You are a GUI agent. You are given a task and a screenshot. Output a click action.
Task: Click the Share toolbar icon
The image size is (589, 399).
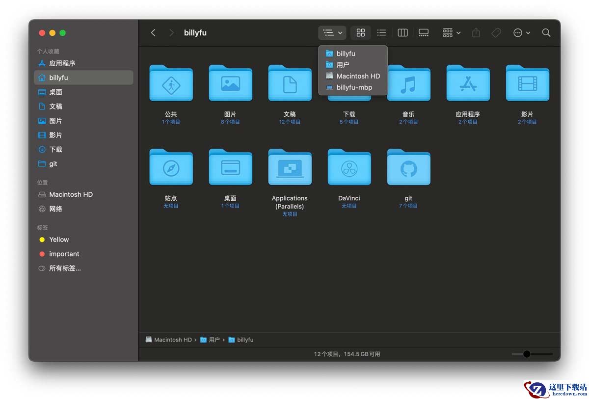[476, 33]
